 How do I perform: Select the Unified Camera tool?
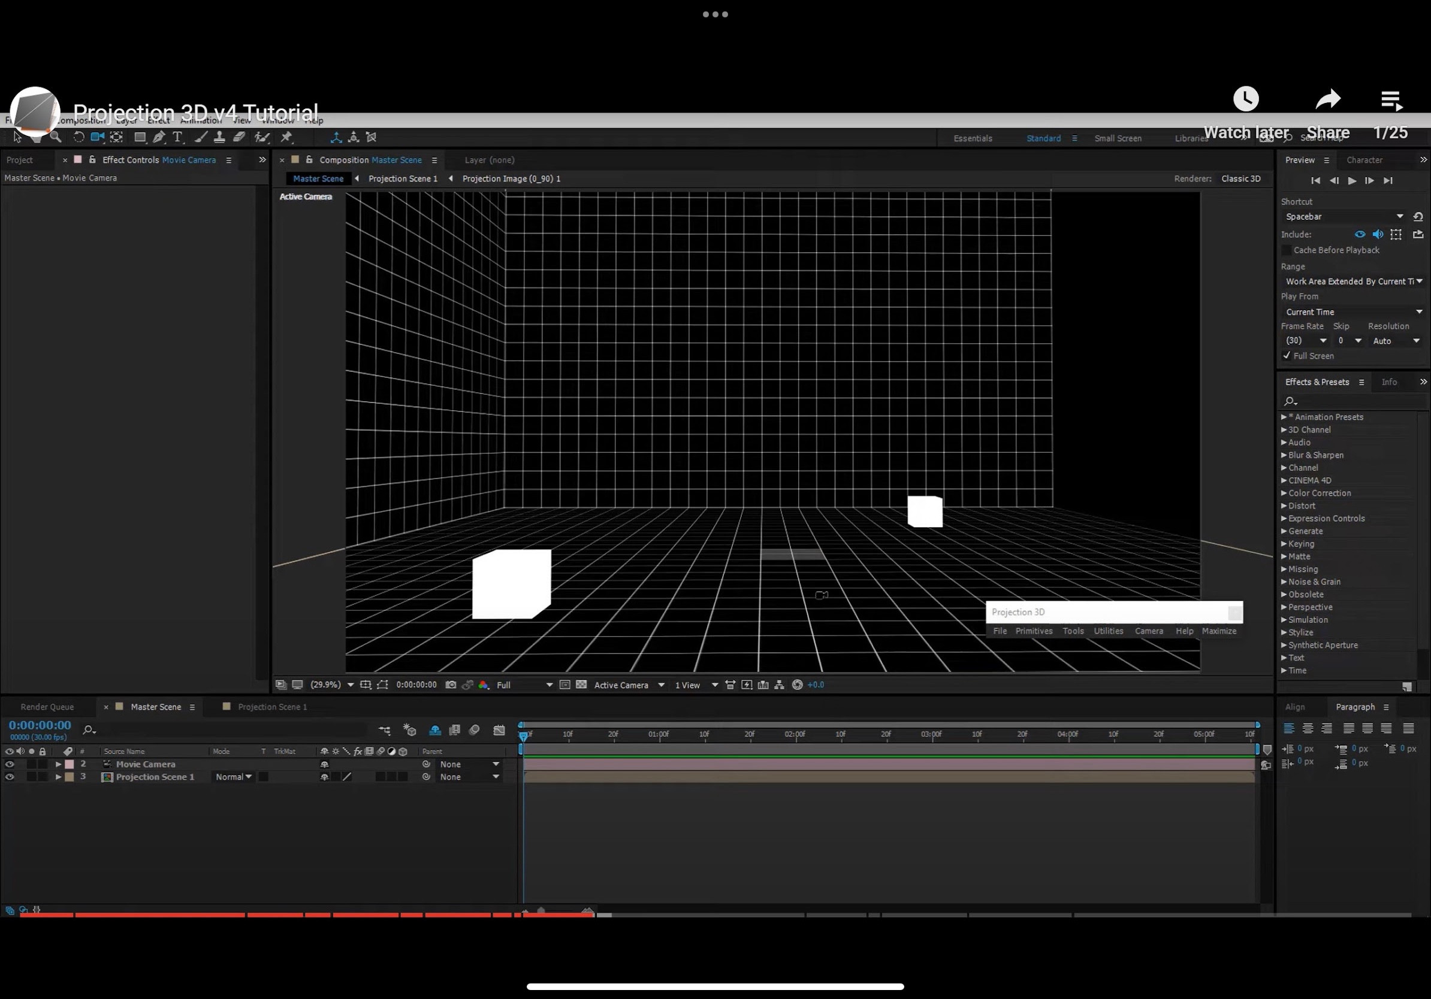[97, 137]
